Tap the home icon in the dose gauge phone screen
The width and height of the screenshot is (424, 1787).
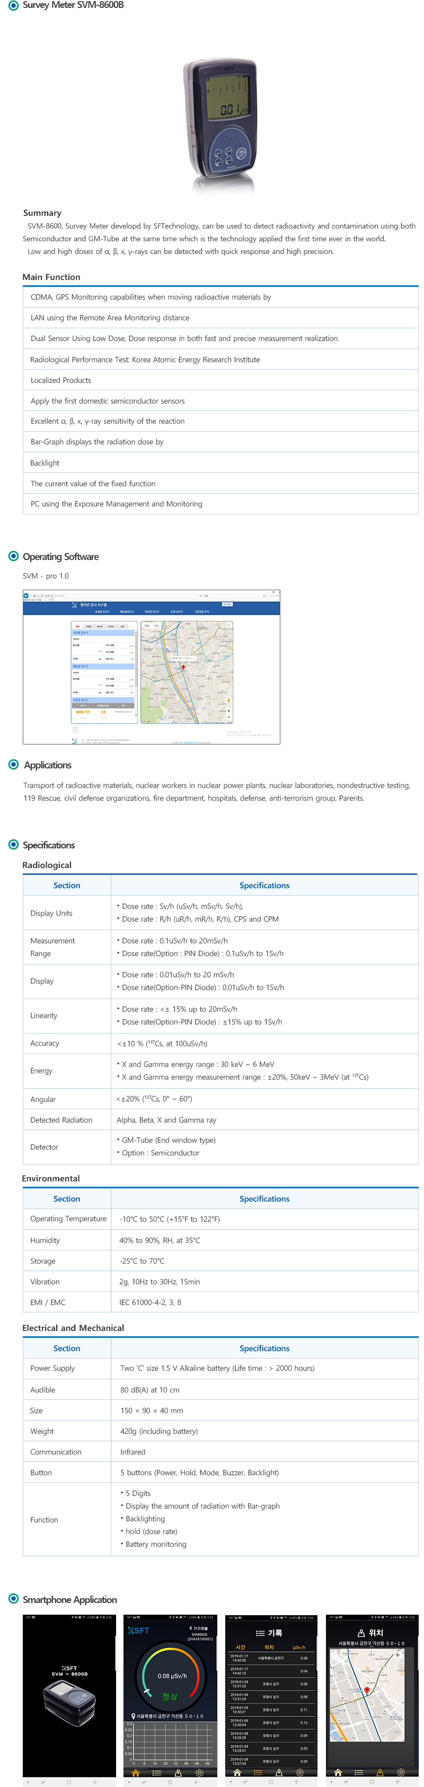click(137, 1773)
